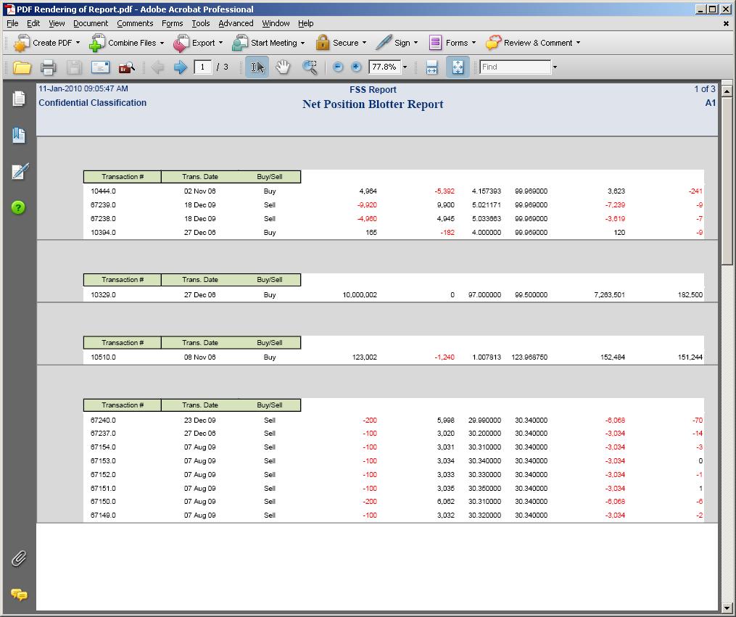
Task: Activate the Hand tool
Action: [283, 67]
